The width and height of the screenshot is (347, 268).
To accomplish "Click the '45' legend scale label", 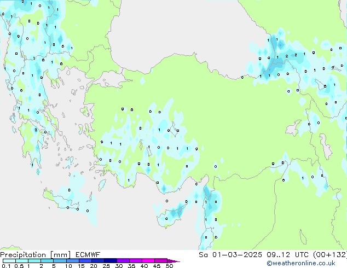I will point(157,266).
